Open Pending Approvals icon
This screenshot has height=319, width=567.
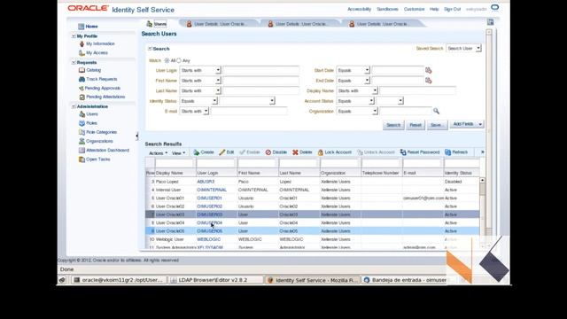pyautogui.click(x=82, y=89)
